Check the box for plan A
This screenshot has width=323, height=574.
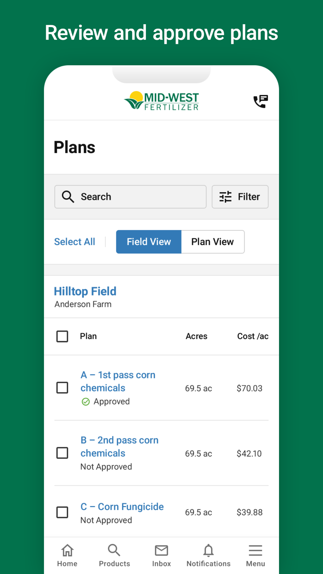62,388
